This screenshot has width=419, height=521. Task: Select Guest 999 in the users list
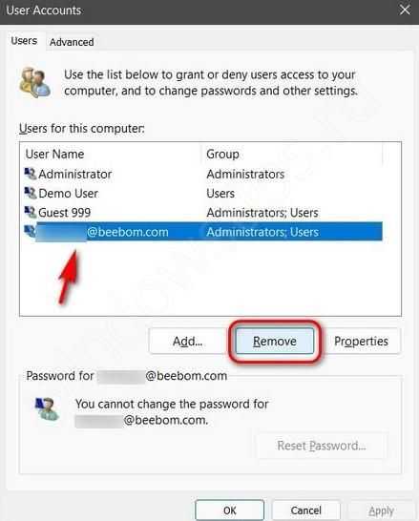(x=203, y=213)
